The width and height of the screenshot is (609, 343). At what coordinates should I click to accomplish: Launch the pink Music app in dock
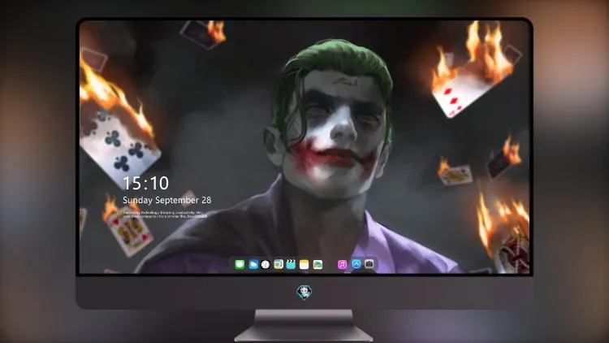342,264
